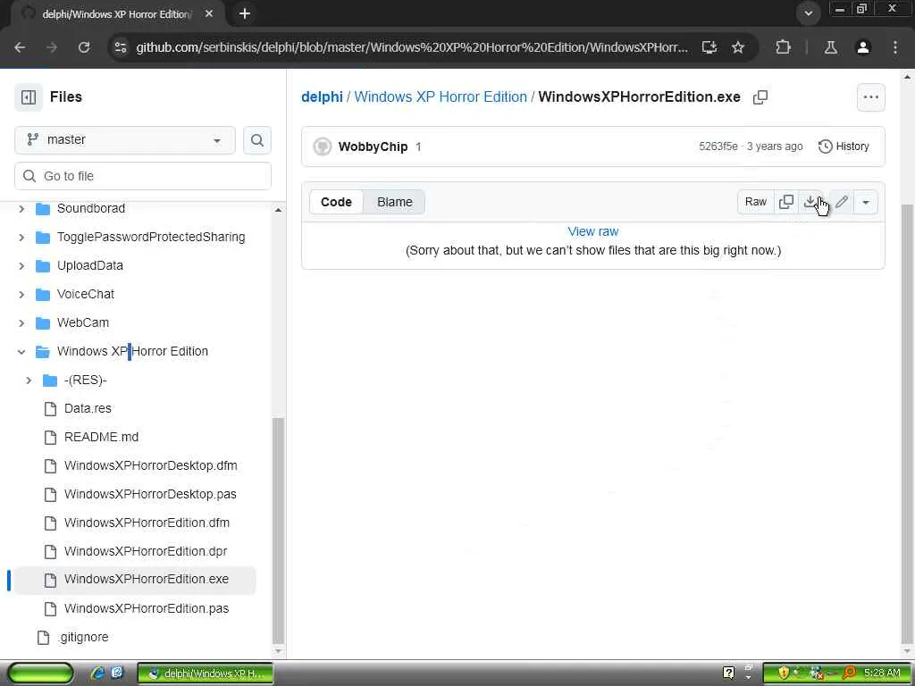Expand the Soundborad folder chevron
The width and height of the screenshot is (915, 686).
pyautogui.click(x=21, y=208)
